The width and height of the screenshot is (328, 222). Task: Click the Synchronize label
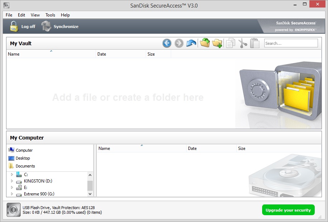(66, 27)
